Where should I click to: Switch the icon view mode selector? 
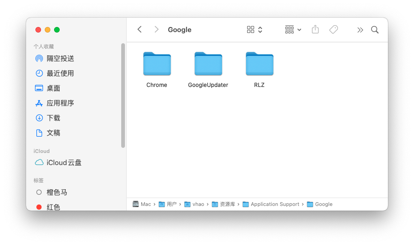(x=255, y=30)
